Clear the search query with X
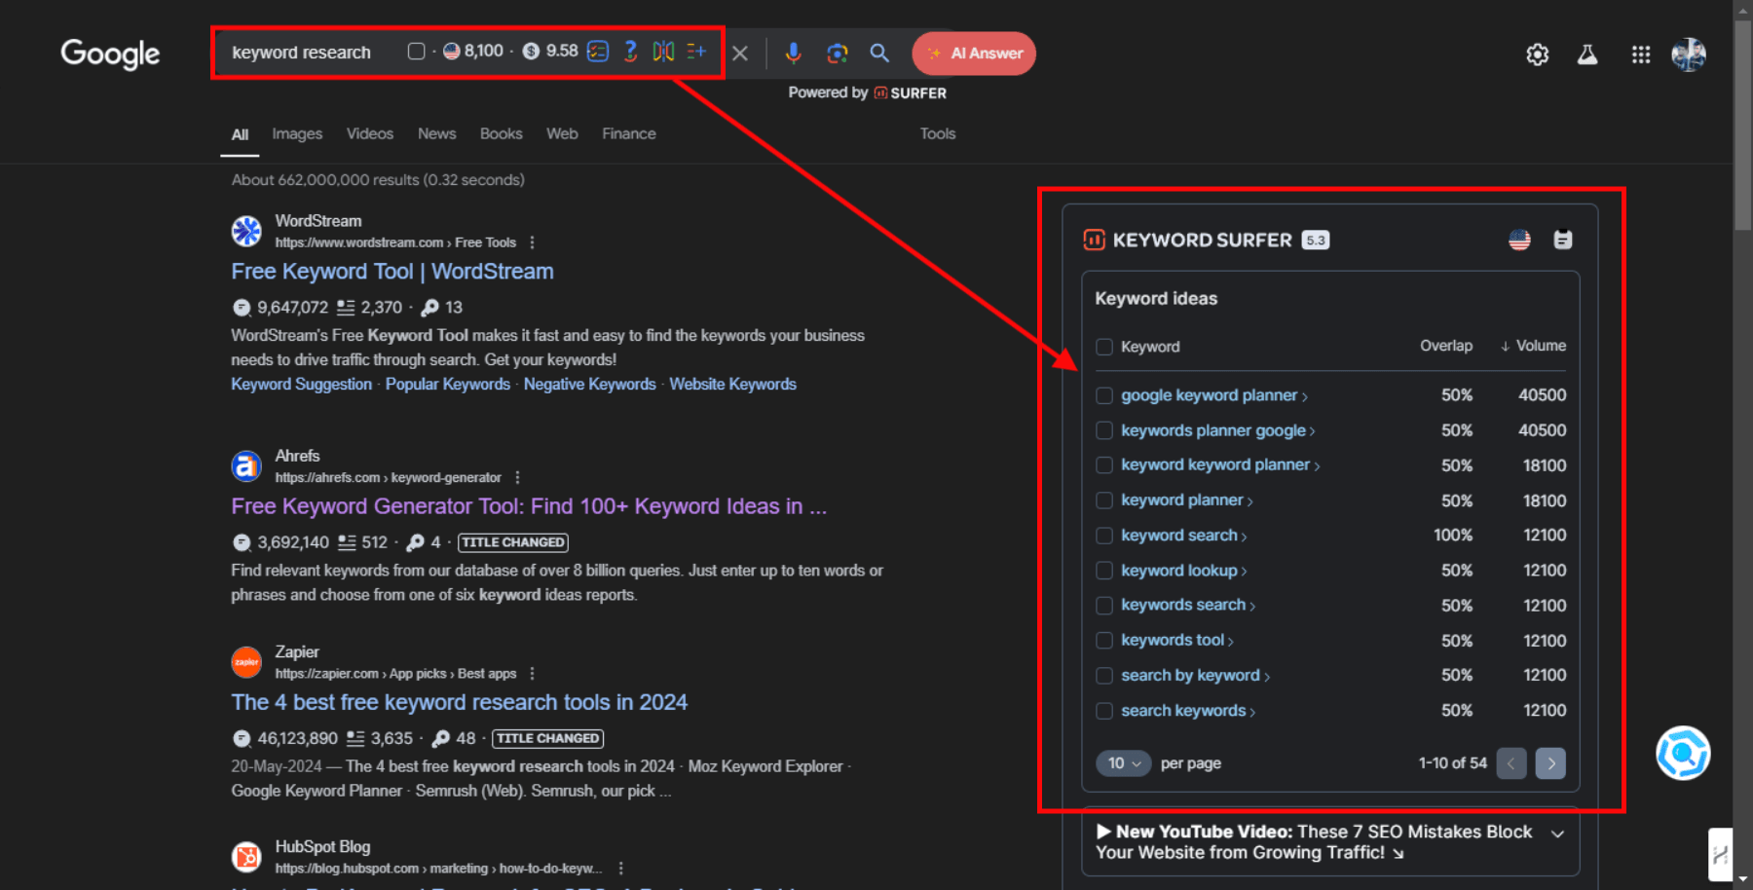 (x=740, y=54)
